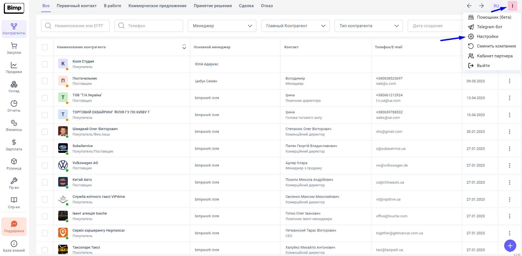
Task: Open Финансы from the sidebar
Action: pyautogui.click(x=14, y=126)
